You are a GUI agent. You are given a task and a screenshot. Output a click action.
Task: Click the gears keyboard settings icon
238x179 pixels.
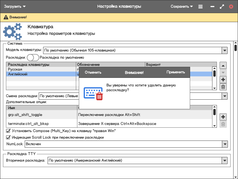12,32
